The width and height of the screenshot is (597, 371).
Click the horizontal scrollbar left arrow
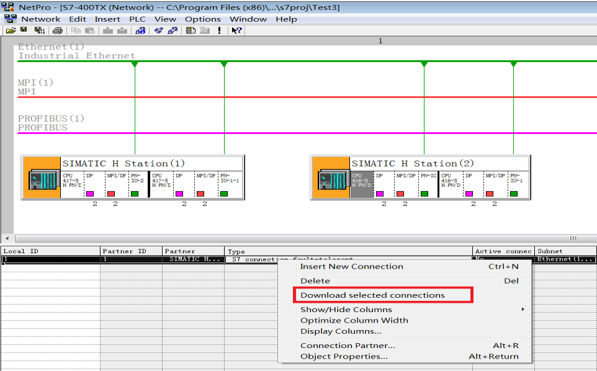coord(7,239)
